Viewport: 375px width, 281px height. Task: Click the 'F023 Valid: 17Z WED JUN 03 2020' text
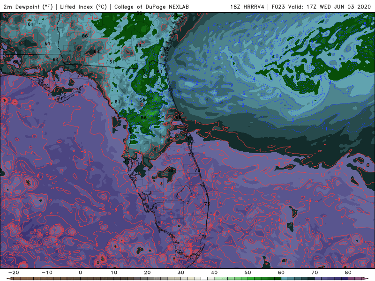[321, 7]
